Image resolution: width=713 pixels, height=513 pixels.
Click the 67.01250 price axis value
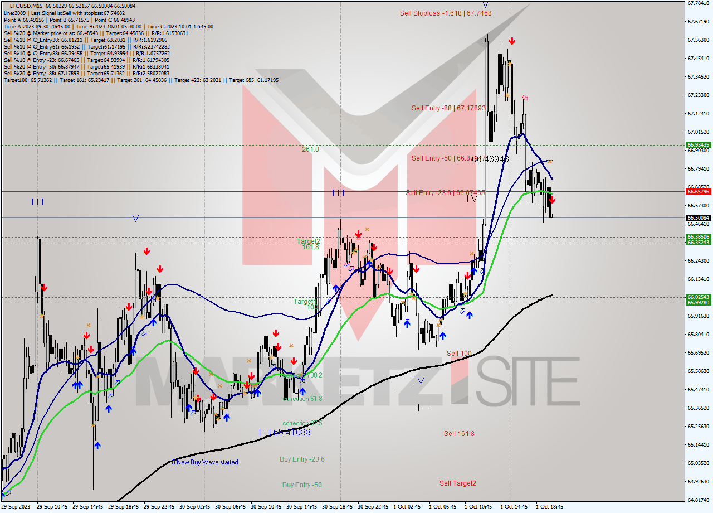click(699, 132)
